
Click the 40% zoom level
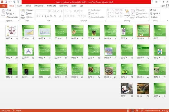[163, 111]
